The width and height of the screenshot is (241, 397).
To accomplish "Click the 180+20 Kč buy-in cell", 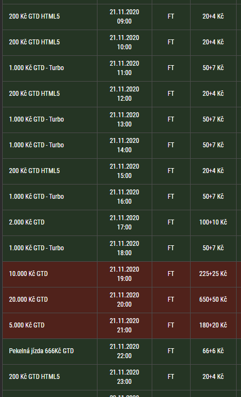I will (213, 325).
